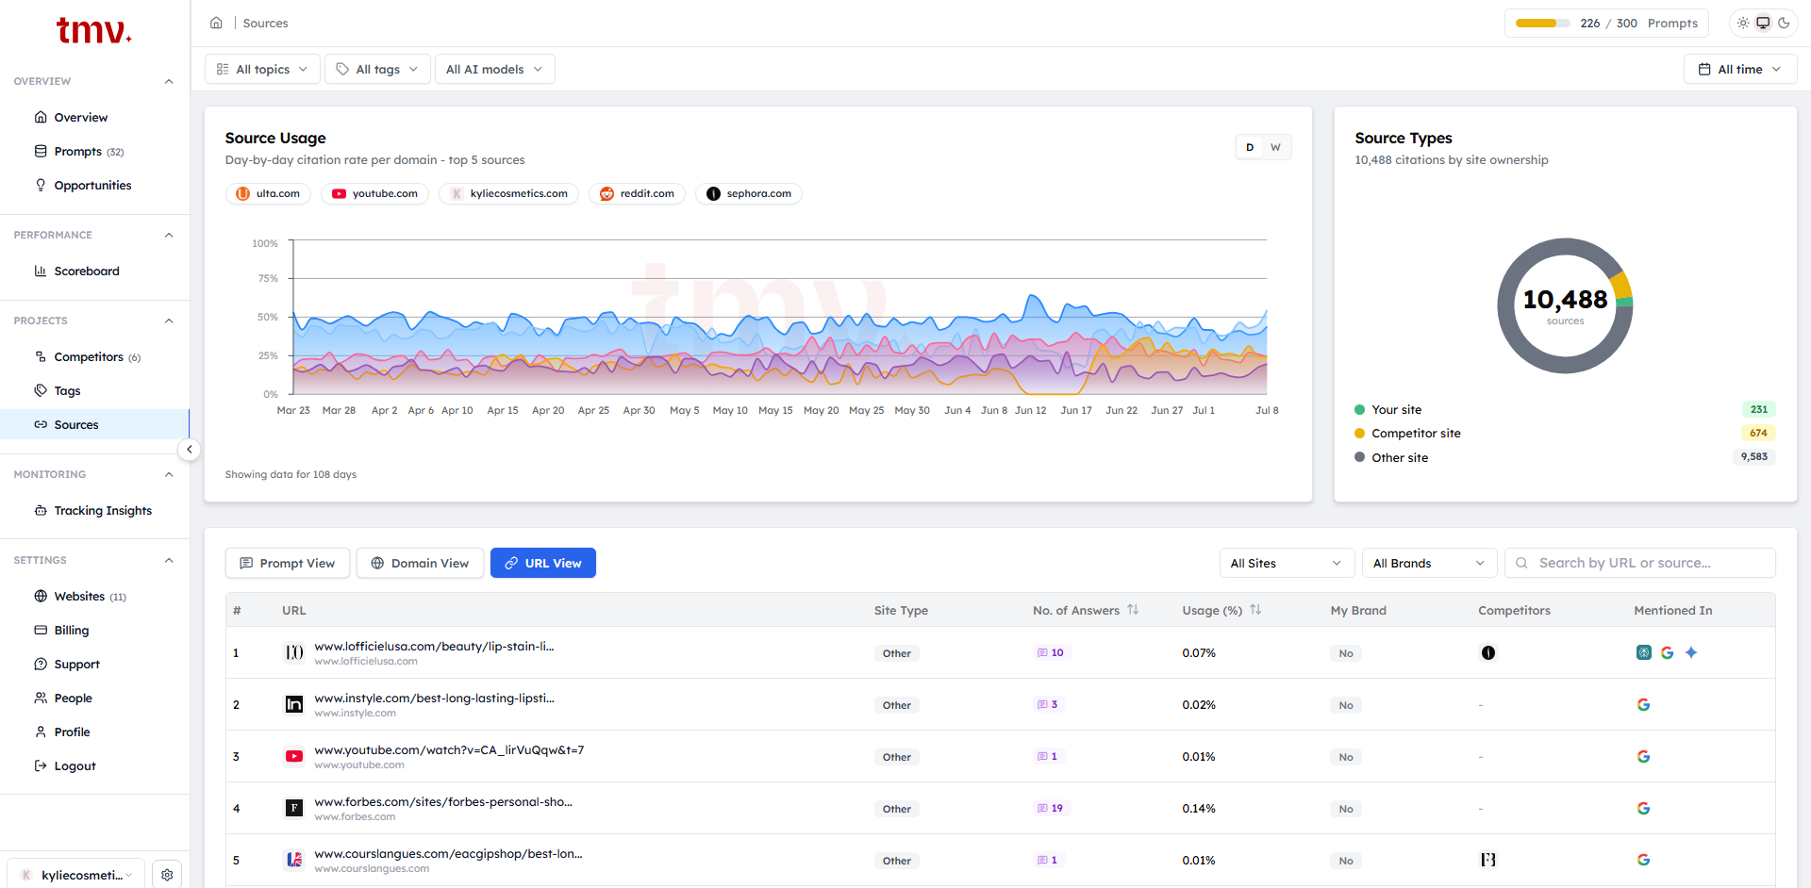Click Google icon in instyle row
This screenshot has height=888, width=1811.
(1643, 704)
